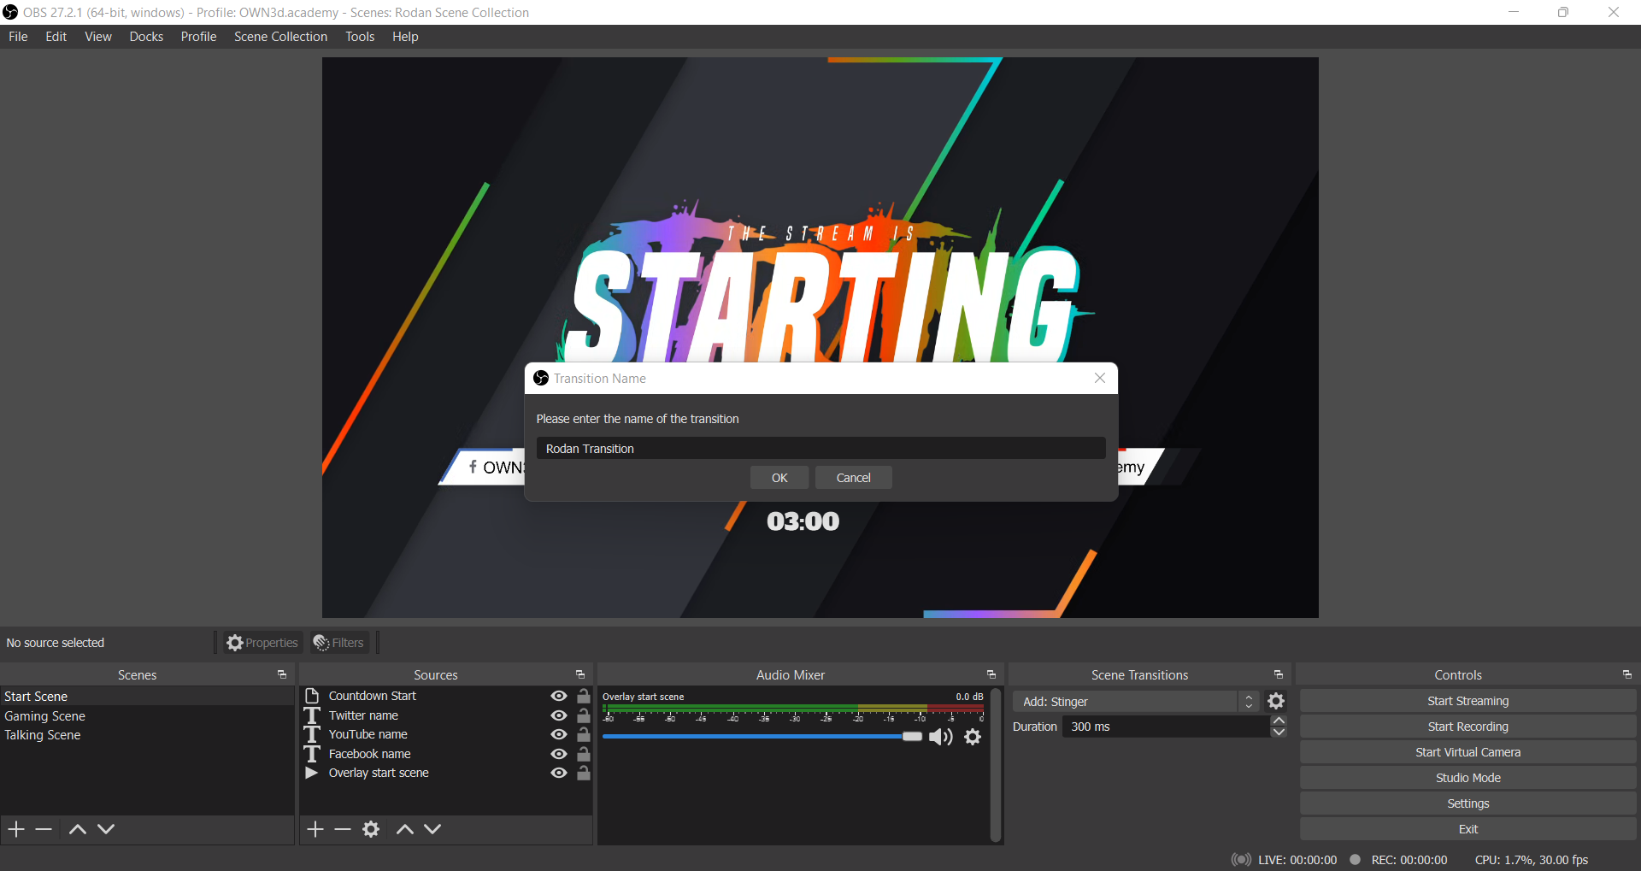The image size is (1641, 871).
Task: Decrease transition duration with down arrow
Action: 1279,733
